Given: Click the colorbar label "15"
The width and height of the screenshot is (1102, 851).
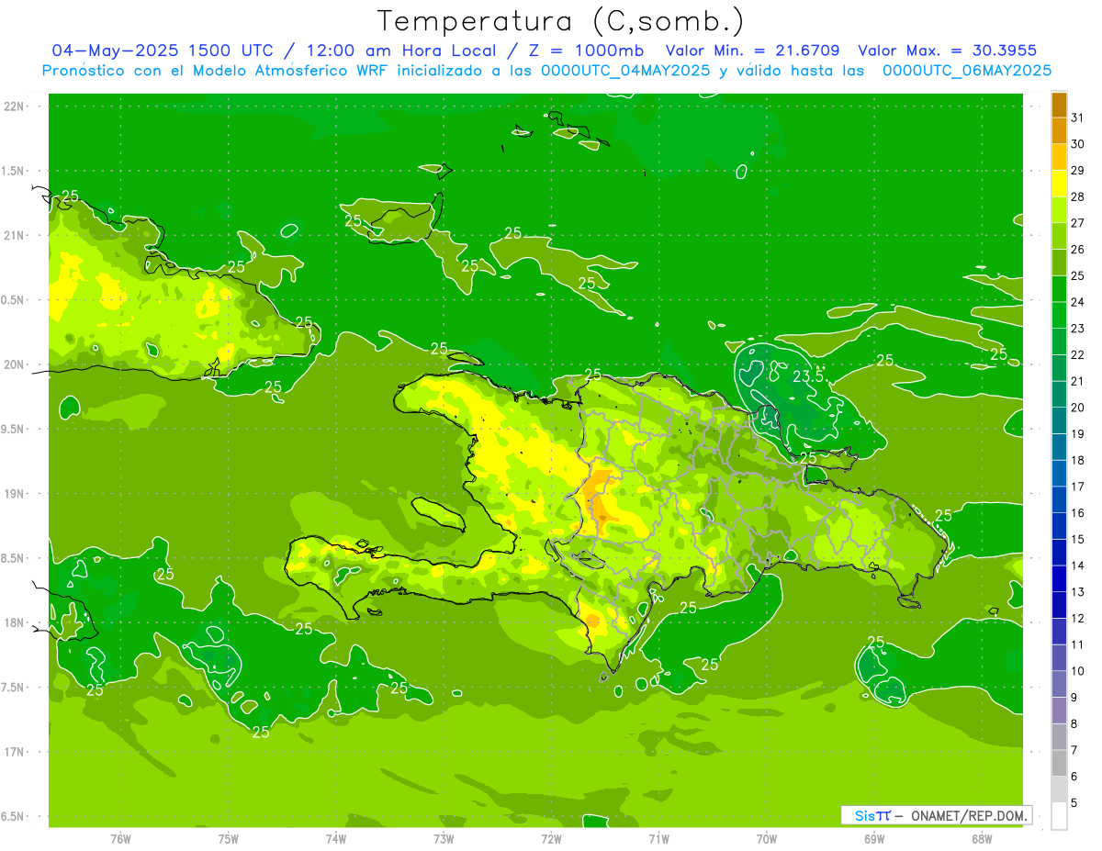Looking at the screenshot, I should click(x=1078, y=539).
